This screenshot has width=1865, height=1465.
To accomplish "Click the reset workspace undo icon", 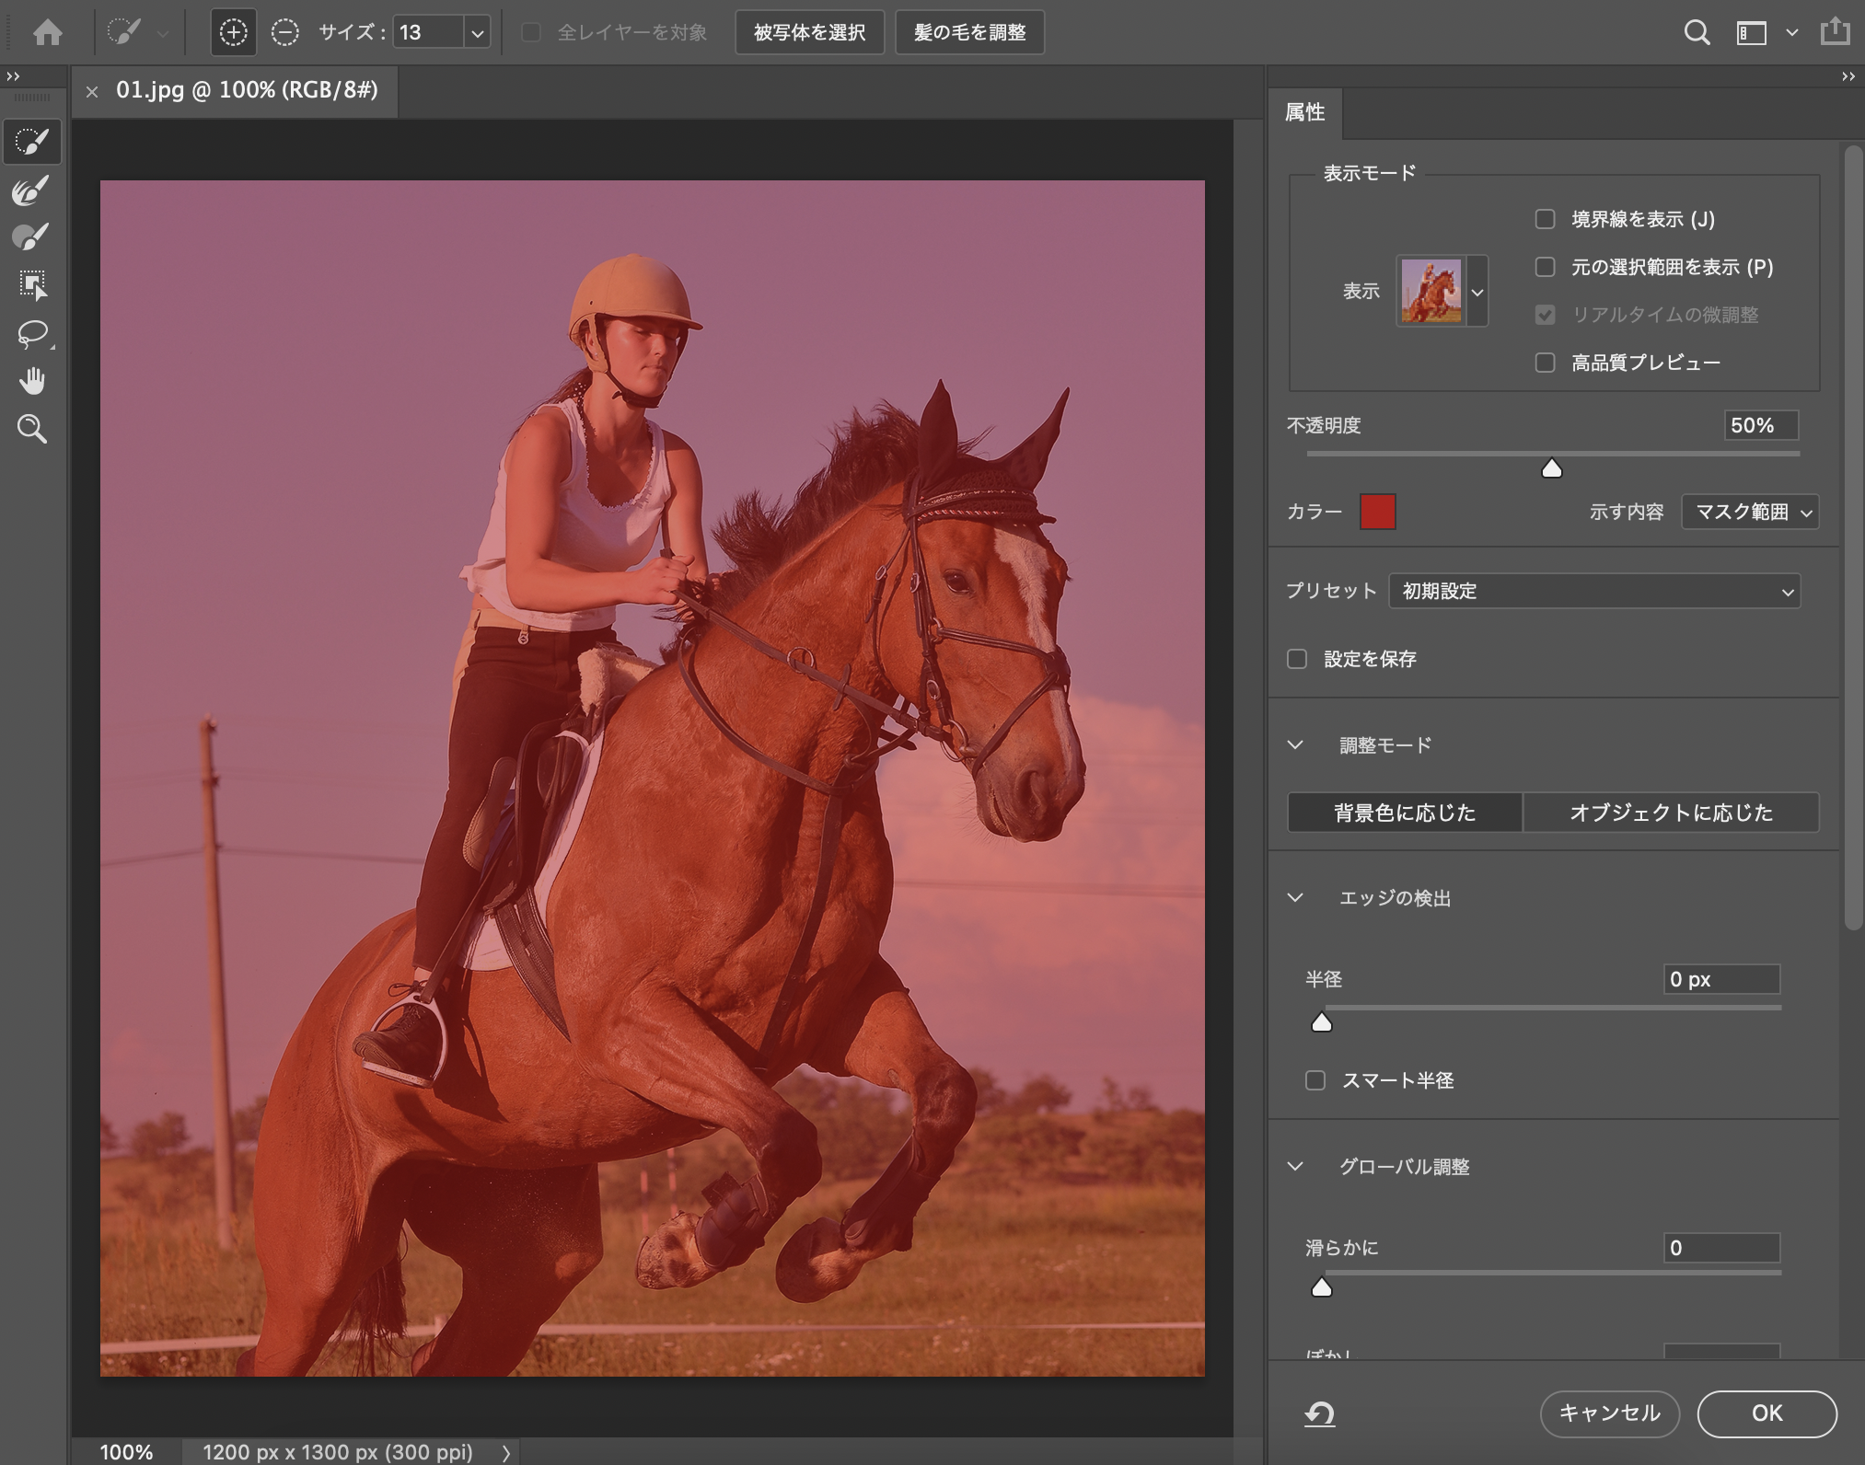I will click(1319, 1413).
